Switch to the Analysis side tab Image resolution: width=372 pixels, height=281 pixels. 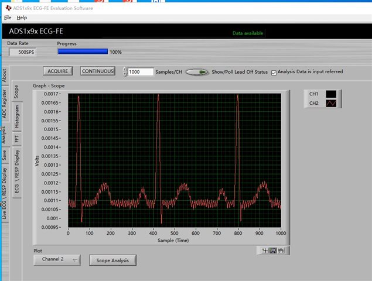pos(4,135)
